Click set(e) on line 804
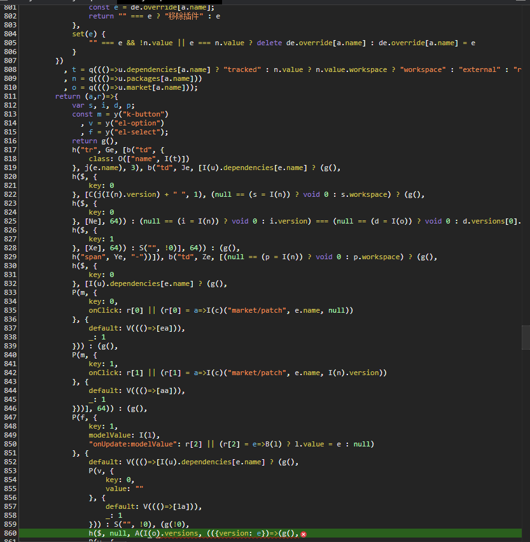Image resolution: width=530 pixels, height=542 pixels. tap(85, 34)
